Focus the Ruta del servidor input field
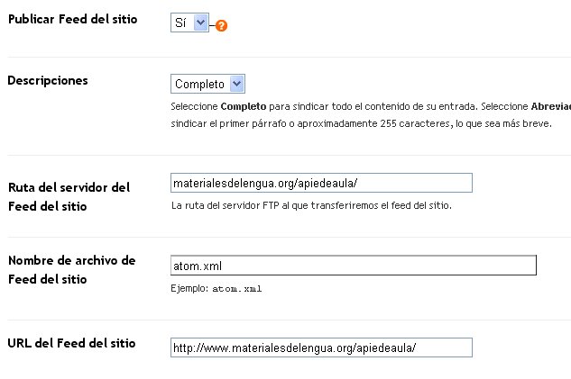The height and width of the screenshot is (379, 571). point(321,183)
